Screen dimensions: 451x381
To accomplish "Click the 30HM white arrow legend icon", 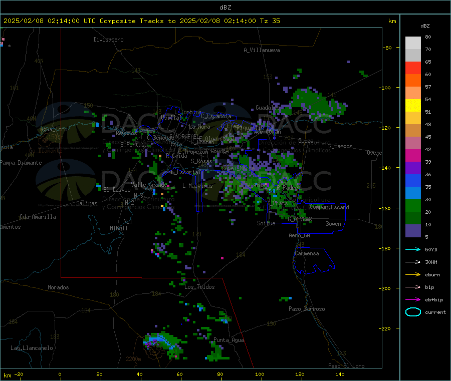I will [x=413, y=262].
